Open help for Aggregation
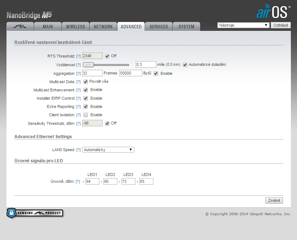297x240 pixels. (x=78, y=74)
